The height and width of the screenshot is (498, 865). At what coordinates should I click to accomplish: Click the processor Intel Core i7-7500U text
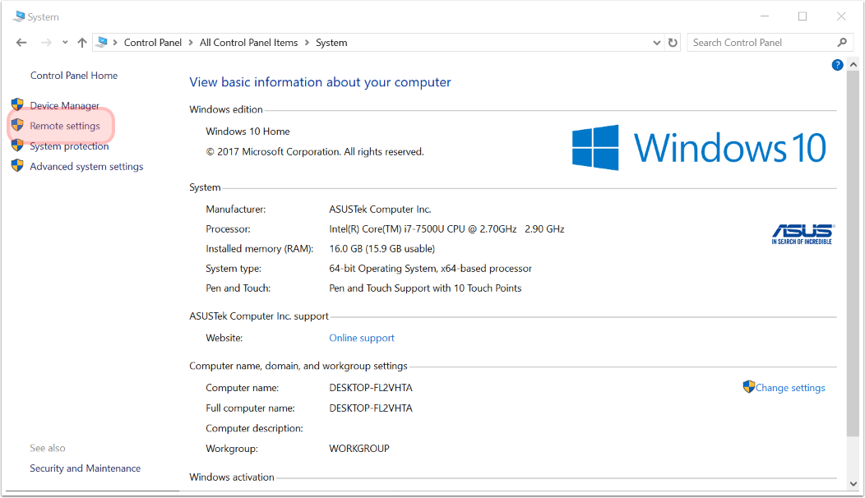pos(446,229)
